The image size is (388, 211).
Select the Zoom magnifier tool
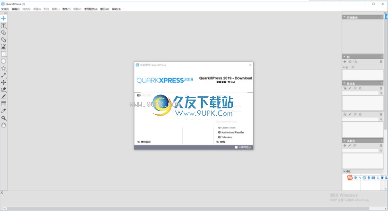point(3,118)
